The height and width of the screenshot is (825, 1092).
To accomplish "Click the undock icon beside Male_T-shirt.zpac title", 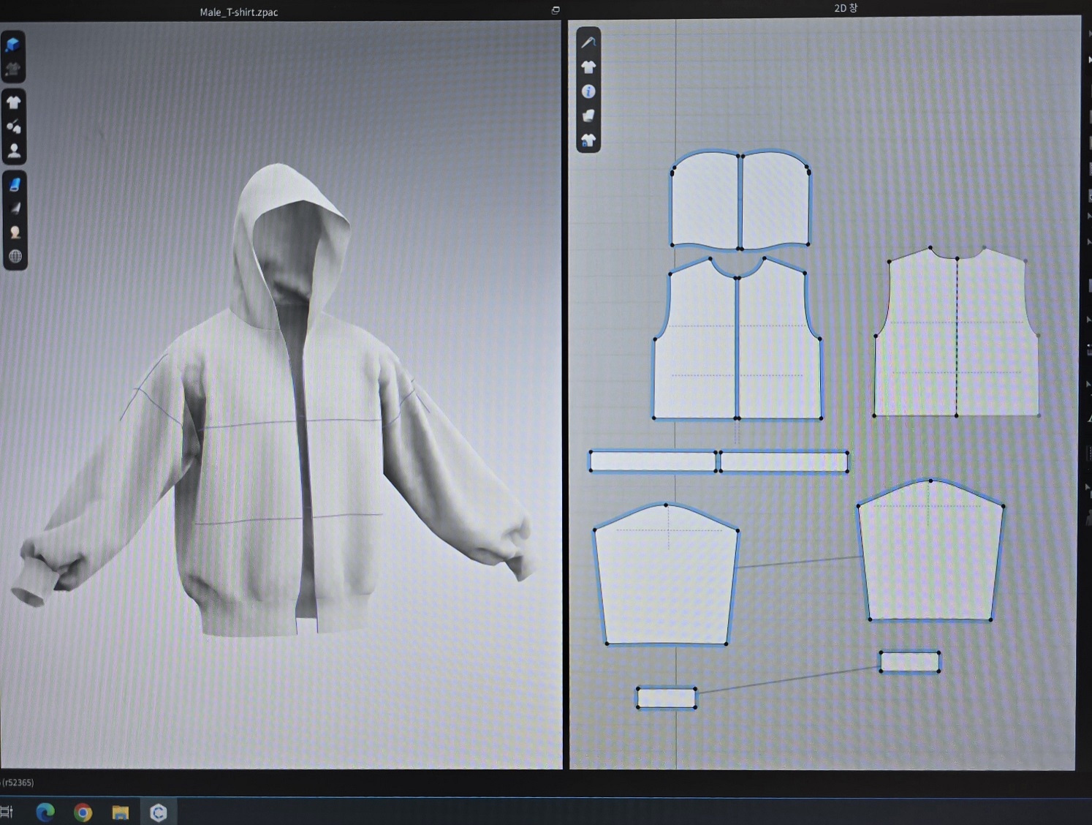I will pyautogui.click(x=556, y=10).
